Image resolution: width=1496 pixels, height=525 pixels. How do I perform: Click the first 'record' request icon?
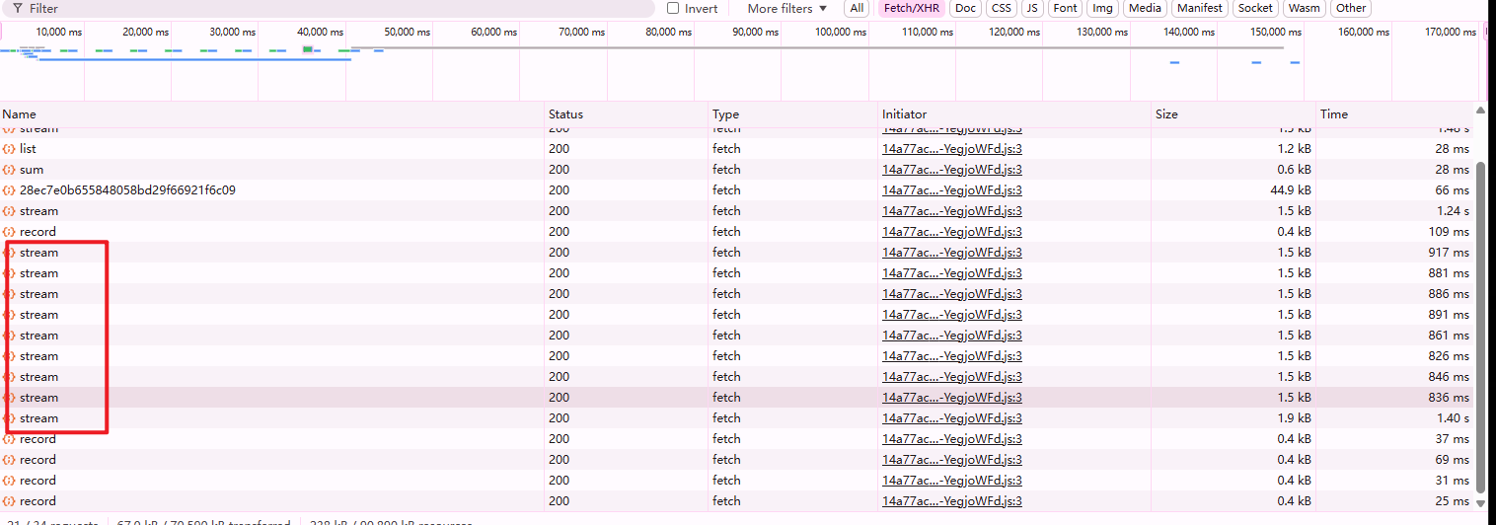(9, 232)
